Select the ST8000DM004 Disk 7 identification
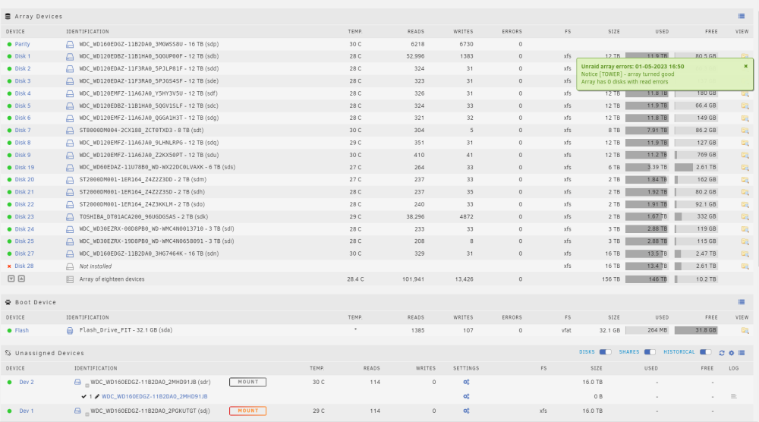 tap(141, 131)
